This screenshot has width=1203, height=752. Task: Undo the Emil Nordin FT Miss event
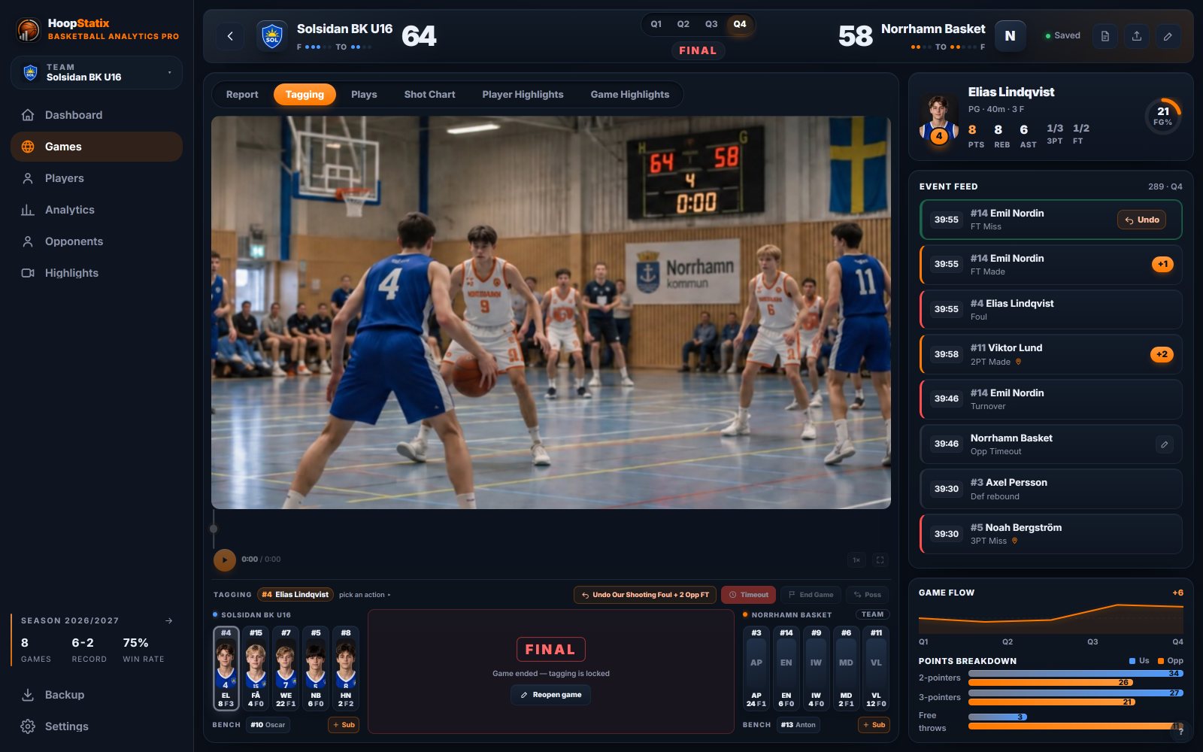[x=1142, y=220]
